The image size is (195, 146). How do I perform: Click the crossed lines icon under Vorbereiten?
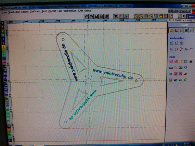(x=171, y=49)
